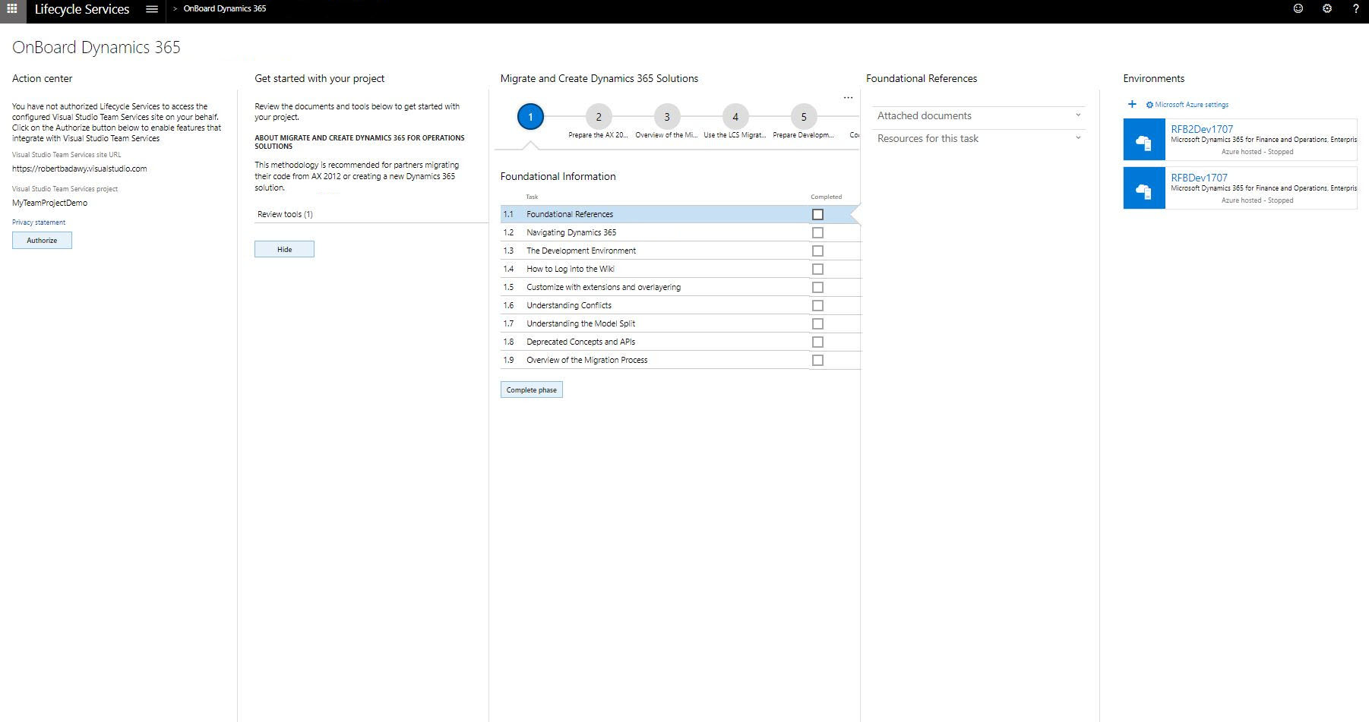Open the hamburger navigation menu
1369x722 pixels.
click(x=151, y=9)
